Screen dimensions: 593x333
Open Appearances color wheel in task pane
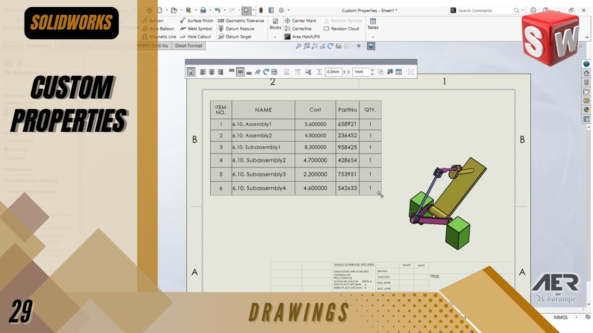point(587,110)
